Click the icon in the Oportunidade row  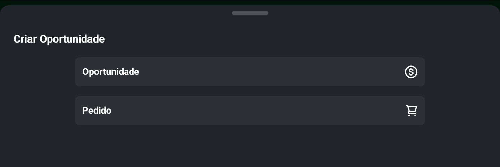(x=411, y=72)
